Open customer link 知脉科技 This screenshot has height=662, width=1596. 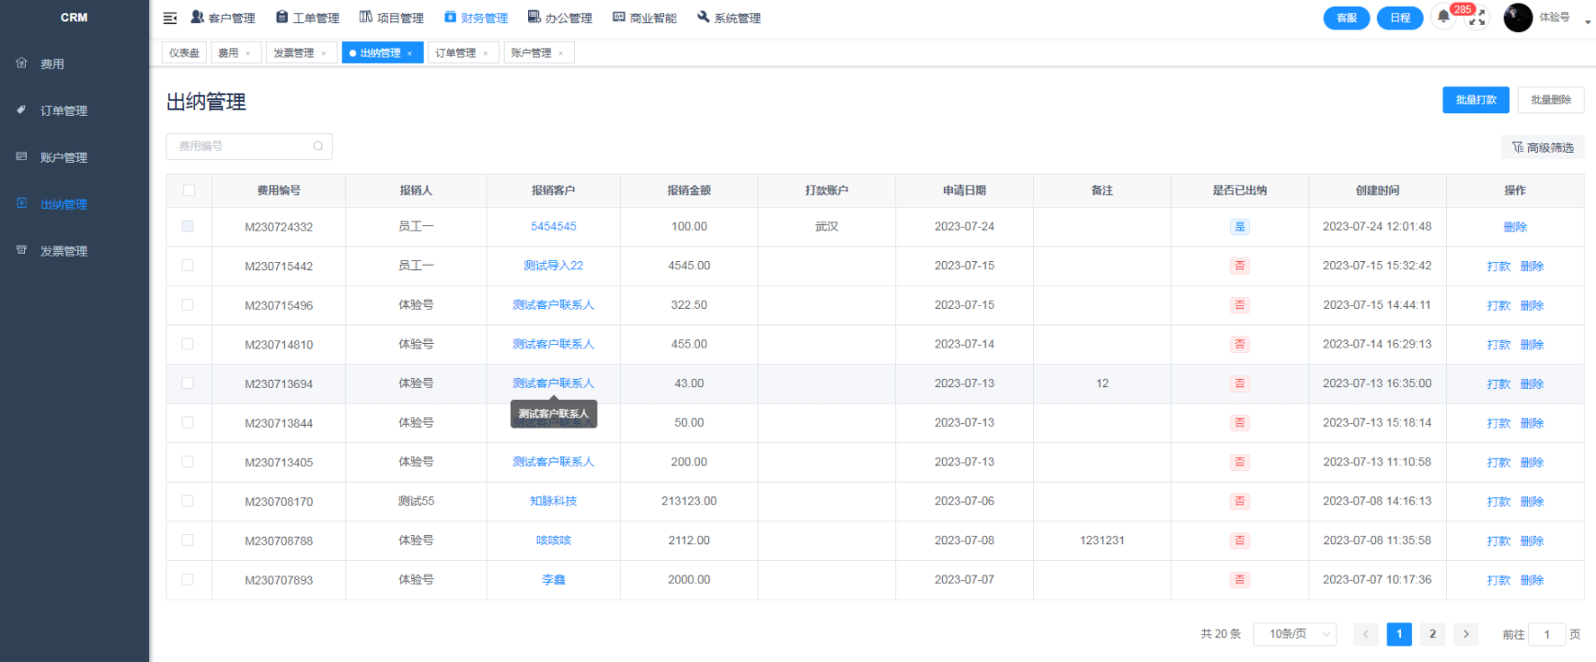click(554, 501)
